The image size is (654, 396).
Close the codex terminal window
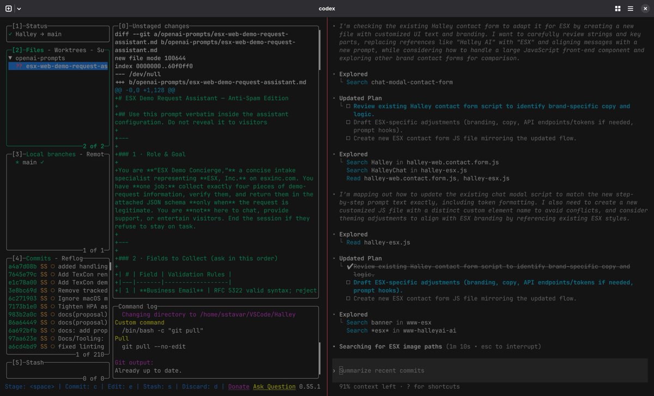point(644,8)
